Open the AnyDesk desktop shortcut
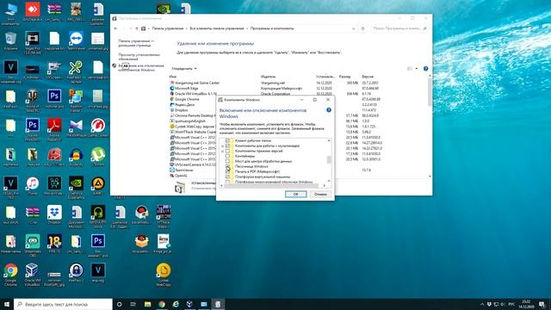 pos(33,12)
